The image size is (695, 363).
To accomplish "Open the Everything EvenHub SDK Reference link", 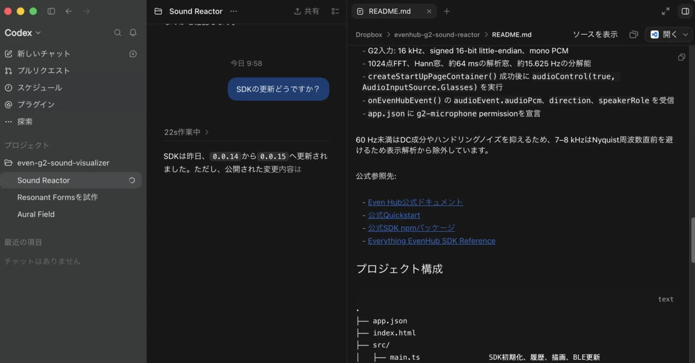I will click(x=432, y=241).
